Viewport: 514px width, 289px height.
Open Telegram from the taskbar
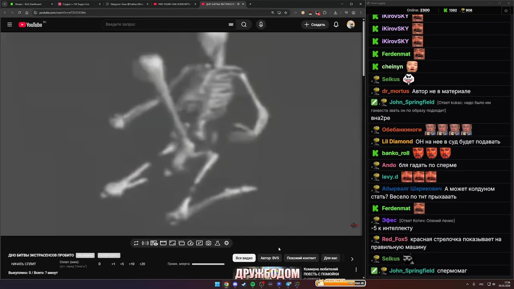pyautogui.click(x=288, y=284)
